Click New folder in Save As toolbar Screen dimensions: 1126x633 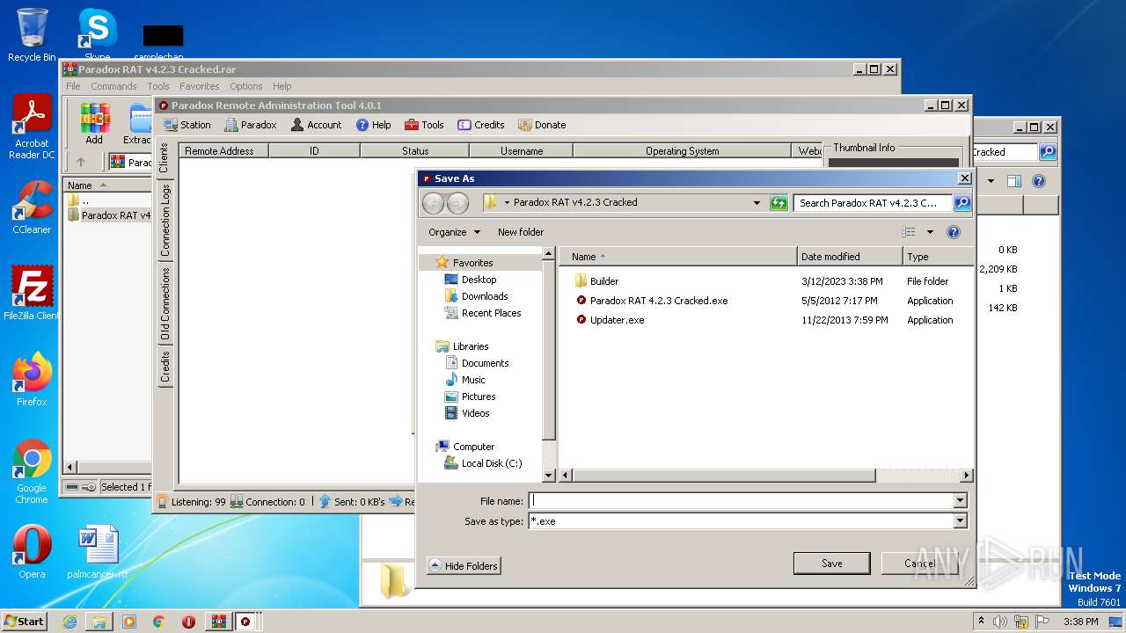click(x=521, y=232)
